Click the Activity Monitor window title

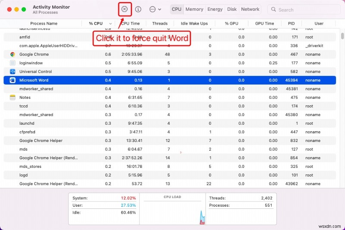coord(51,7)
